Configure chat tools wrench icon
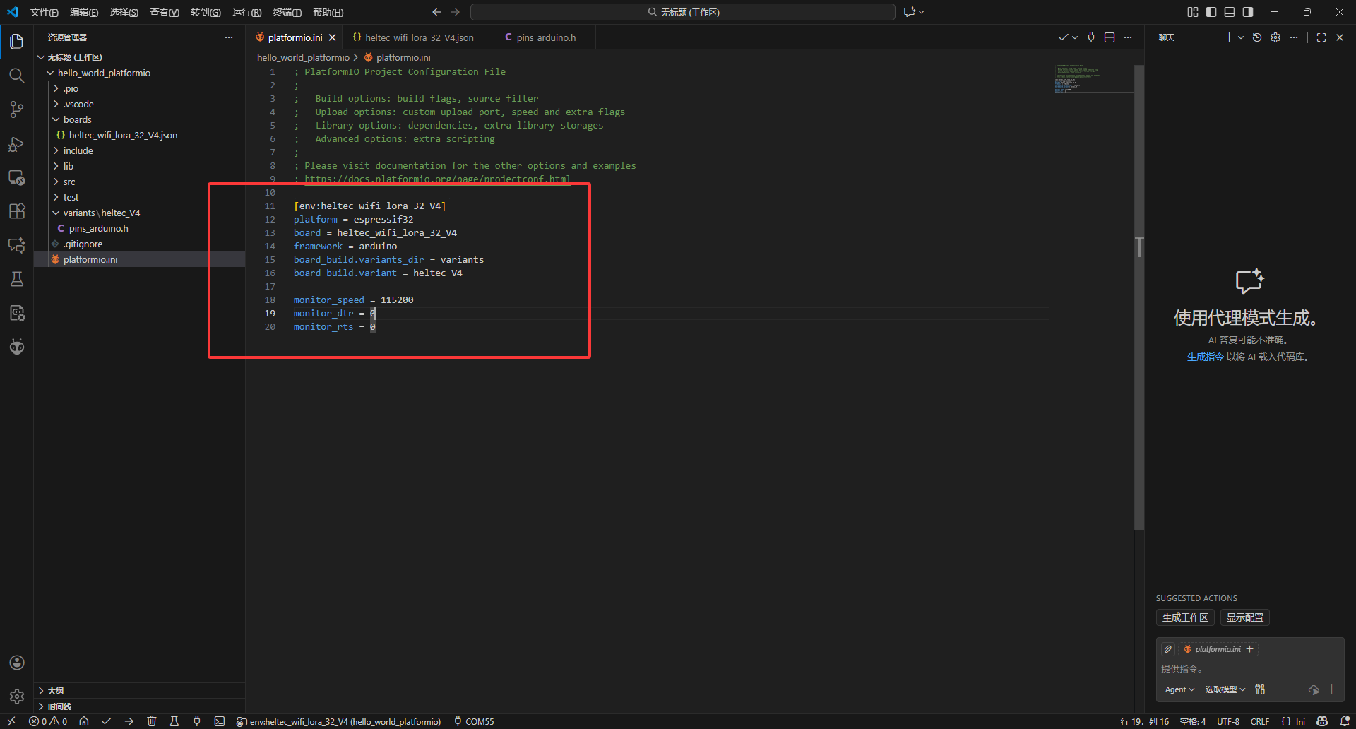The image size is (1356, 729). point(1260,689)
